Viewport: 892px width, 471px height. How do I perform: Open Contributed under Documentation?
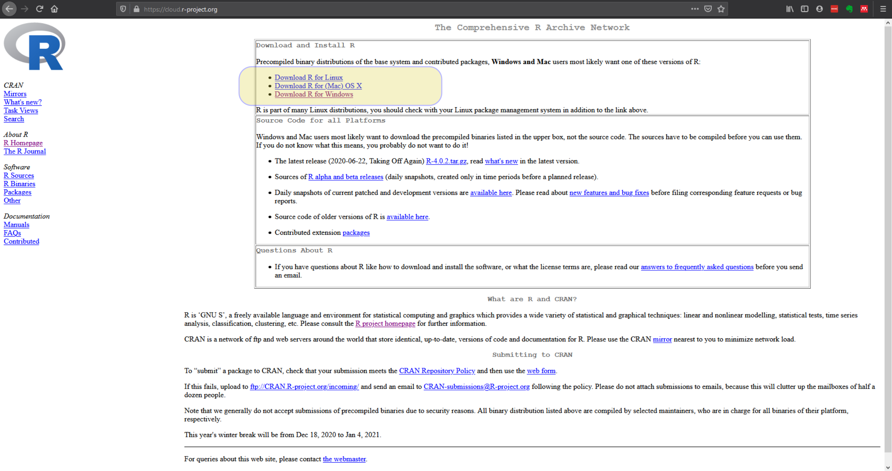(x=21, y=241)
